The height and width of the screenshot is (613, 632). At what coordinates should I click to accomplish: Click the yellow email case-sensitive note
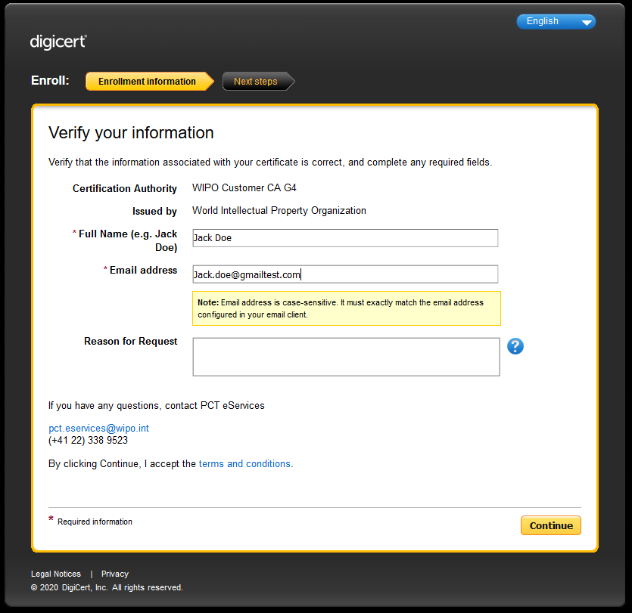tap(346, 308)
